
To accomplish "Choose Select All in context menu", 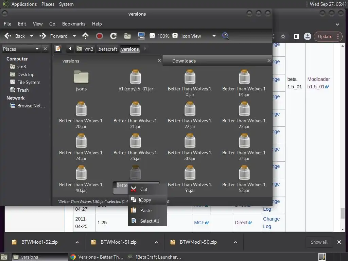I will 147,221.
